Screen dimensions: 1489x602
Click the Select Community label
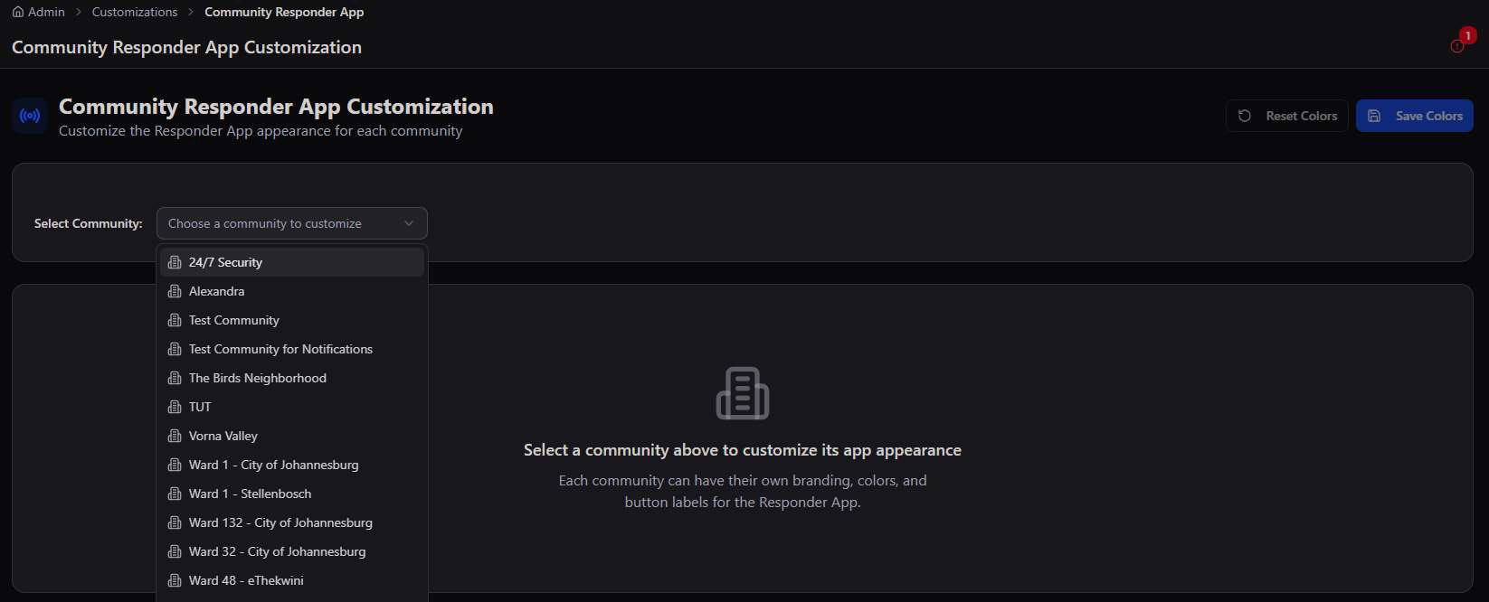(x=89, y=223)
